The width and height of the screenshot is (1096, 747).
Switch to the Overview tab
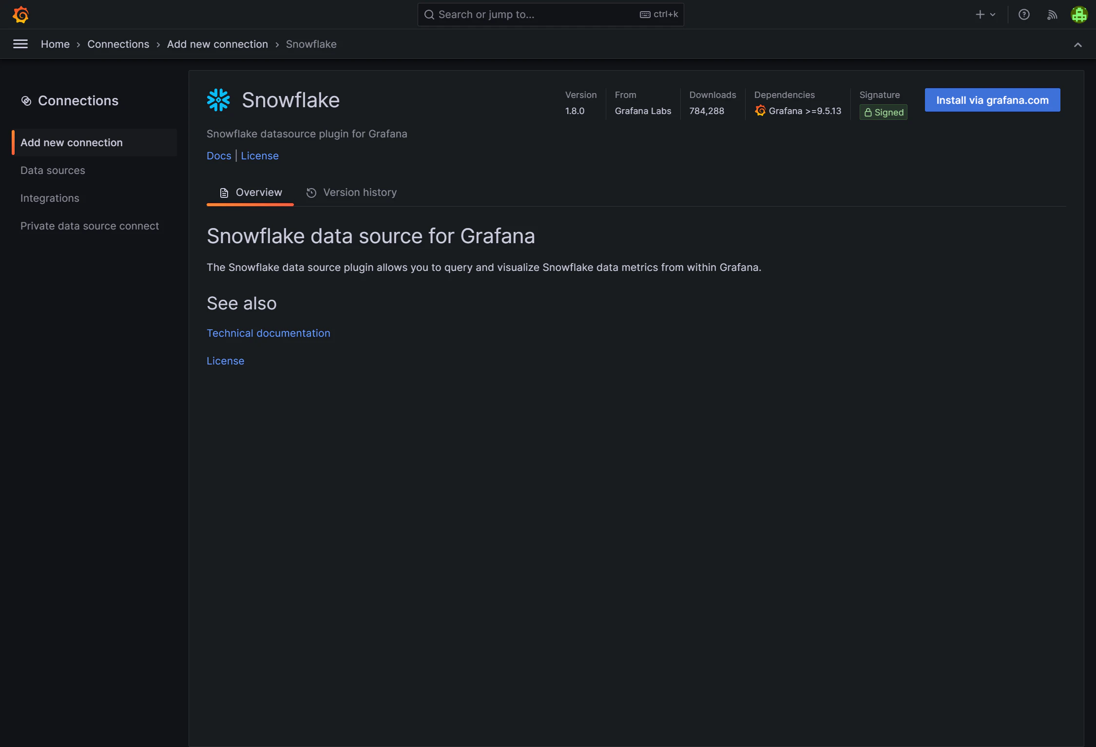pos(250,192)
